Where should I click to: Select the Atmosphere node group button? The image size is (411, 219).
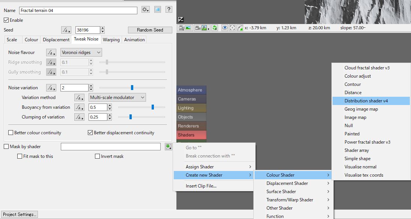coord(191,90)
